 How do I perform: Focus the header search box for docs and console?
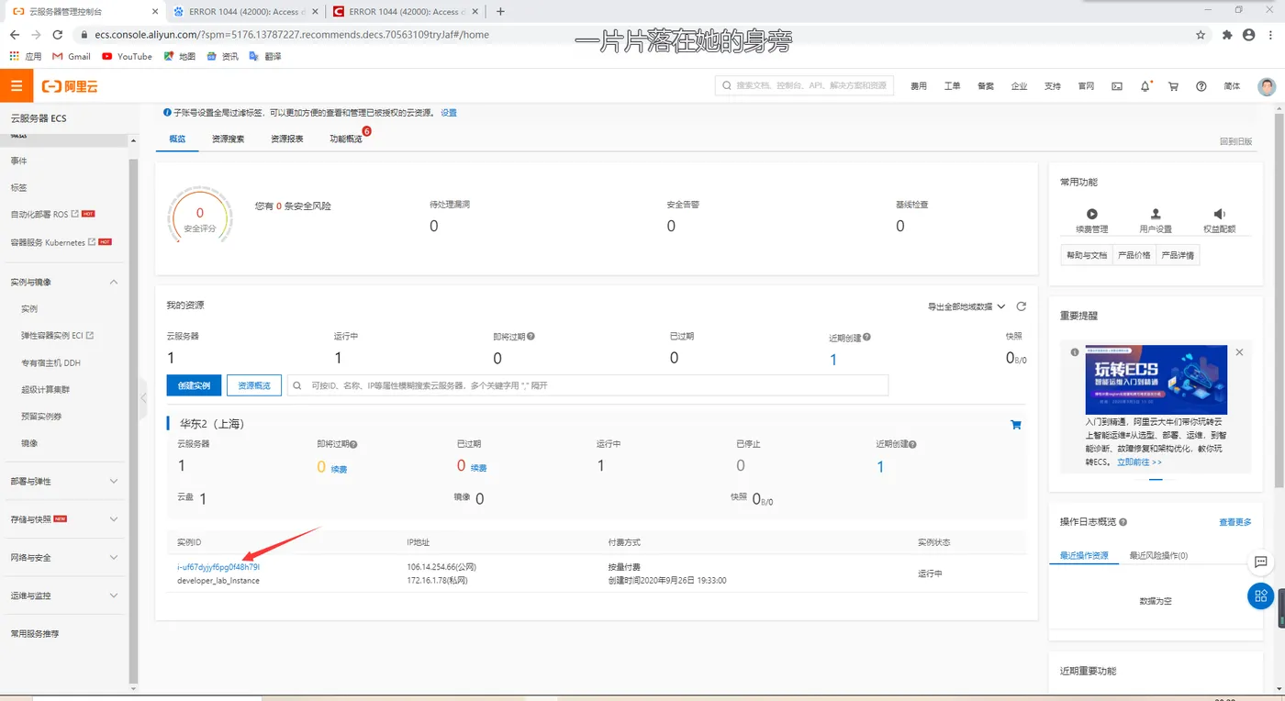tap(804, 85)
